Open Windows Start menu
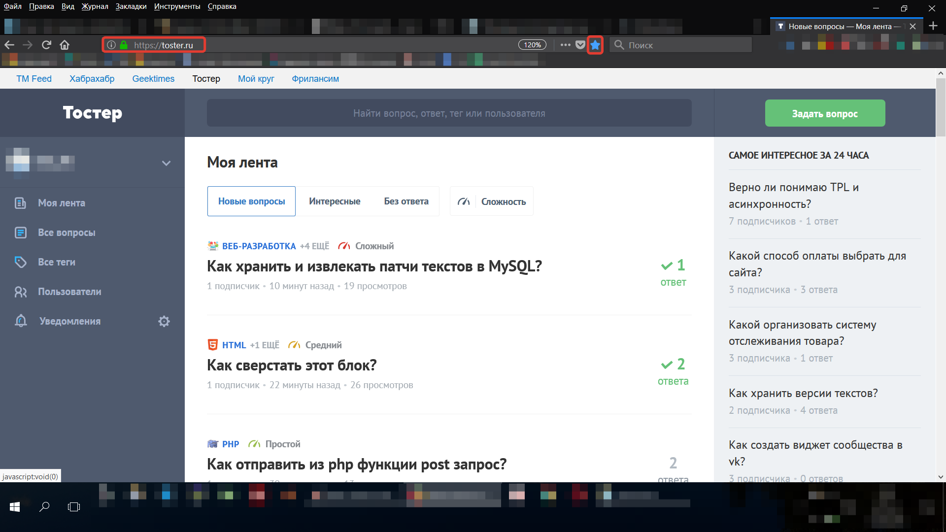This screenshot has height=532, width=946. (x=15, y=507)
